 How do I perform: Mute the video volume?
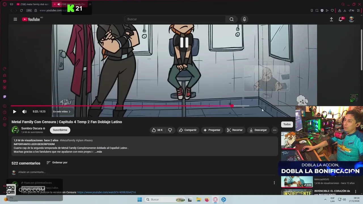(x=24, y=112)
